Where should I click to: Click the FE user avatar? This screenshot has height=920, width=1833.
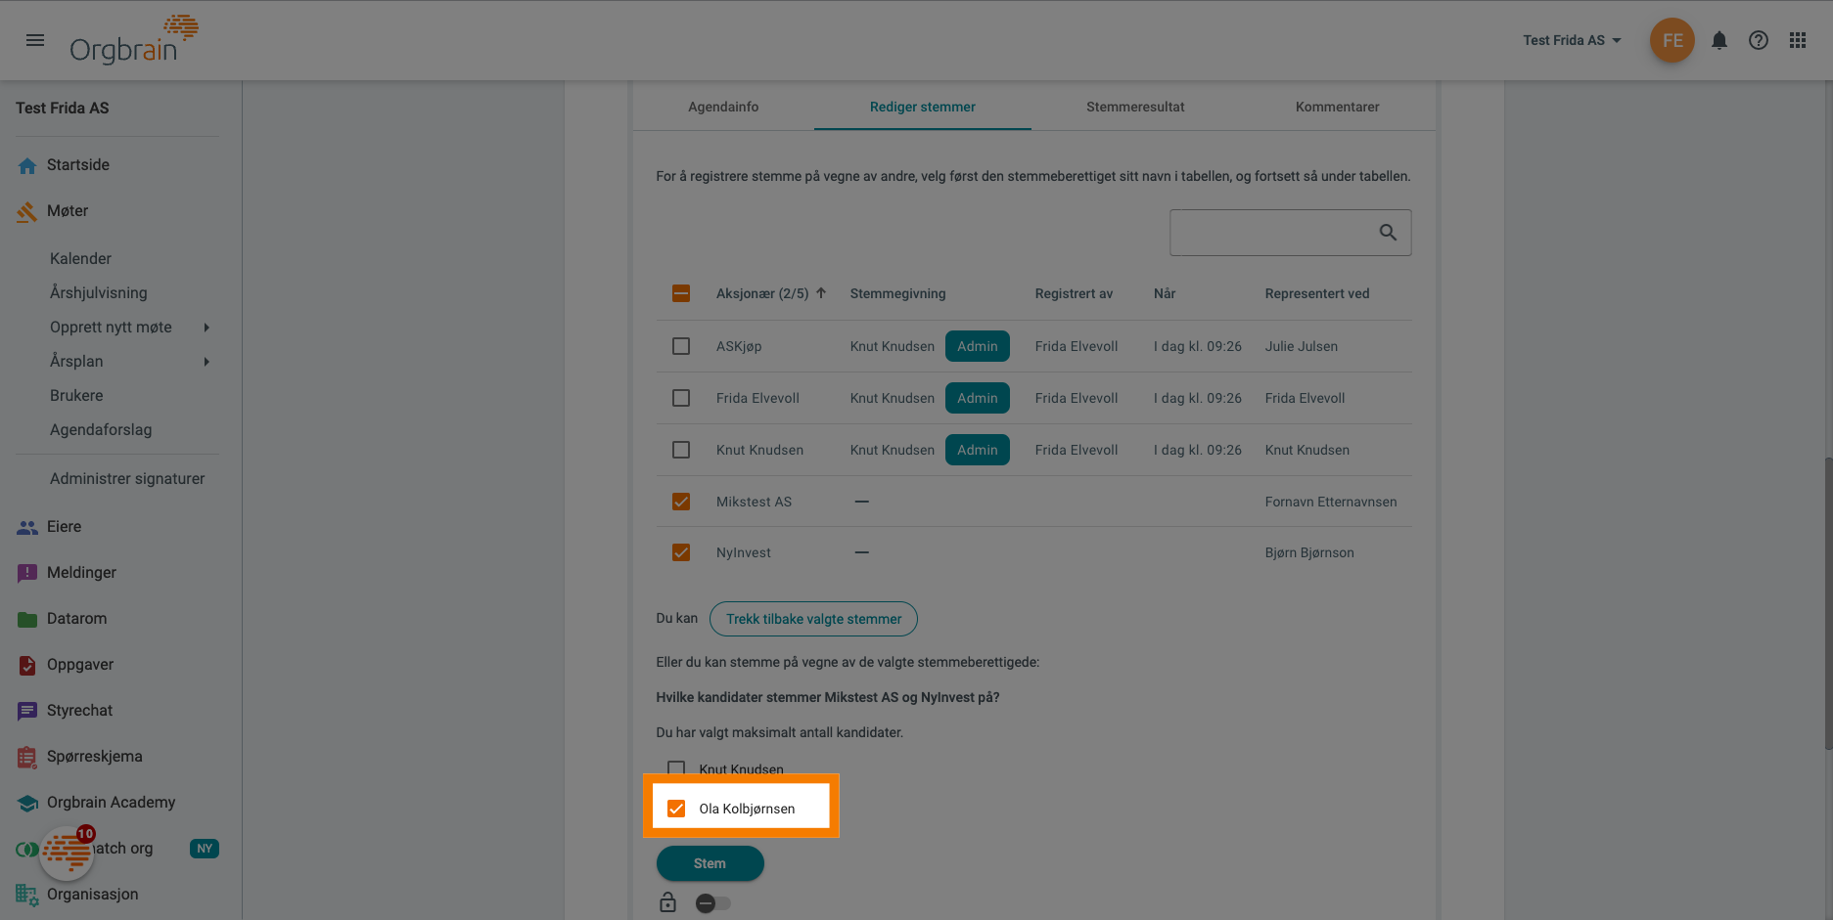(x=1673, y=40)
